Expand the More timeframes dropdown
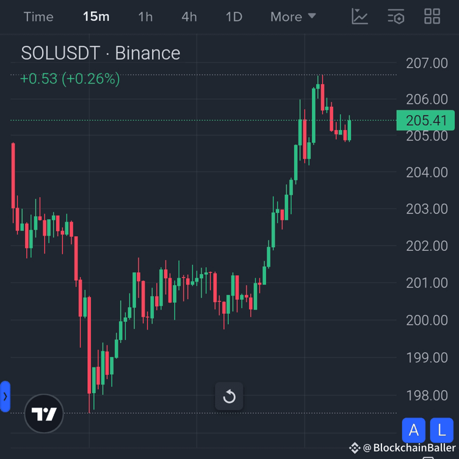The width and height of the screenshot is (459, 459). point(293,16)
